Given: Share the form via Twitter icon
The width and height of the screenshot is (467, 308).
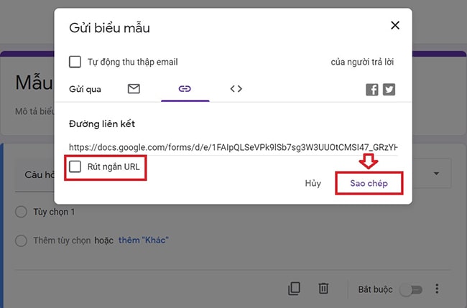Looking at the screenshot, I should [389, 90].
